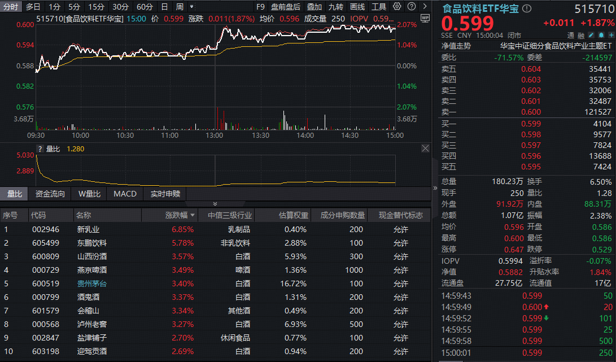The height and width of the screenshot is (362, 616).
Task: Click the WP icon above the chart
Action: click(425, 18)
